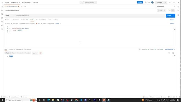181x102 pixels.
Task: Open the POST method dropdown
Action: [10, 16]
